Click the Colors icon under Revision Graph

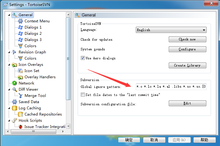[x=21, y=58]
